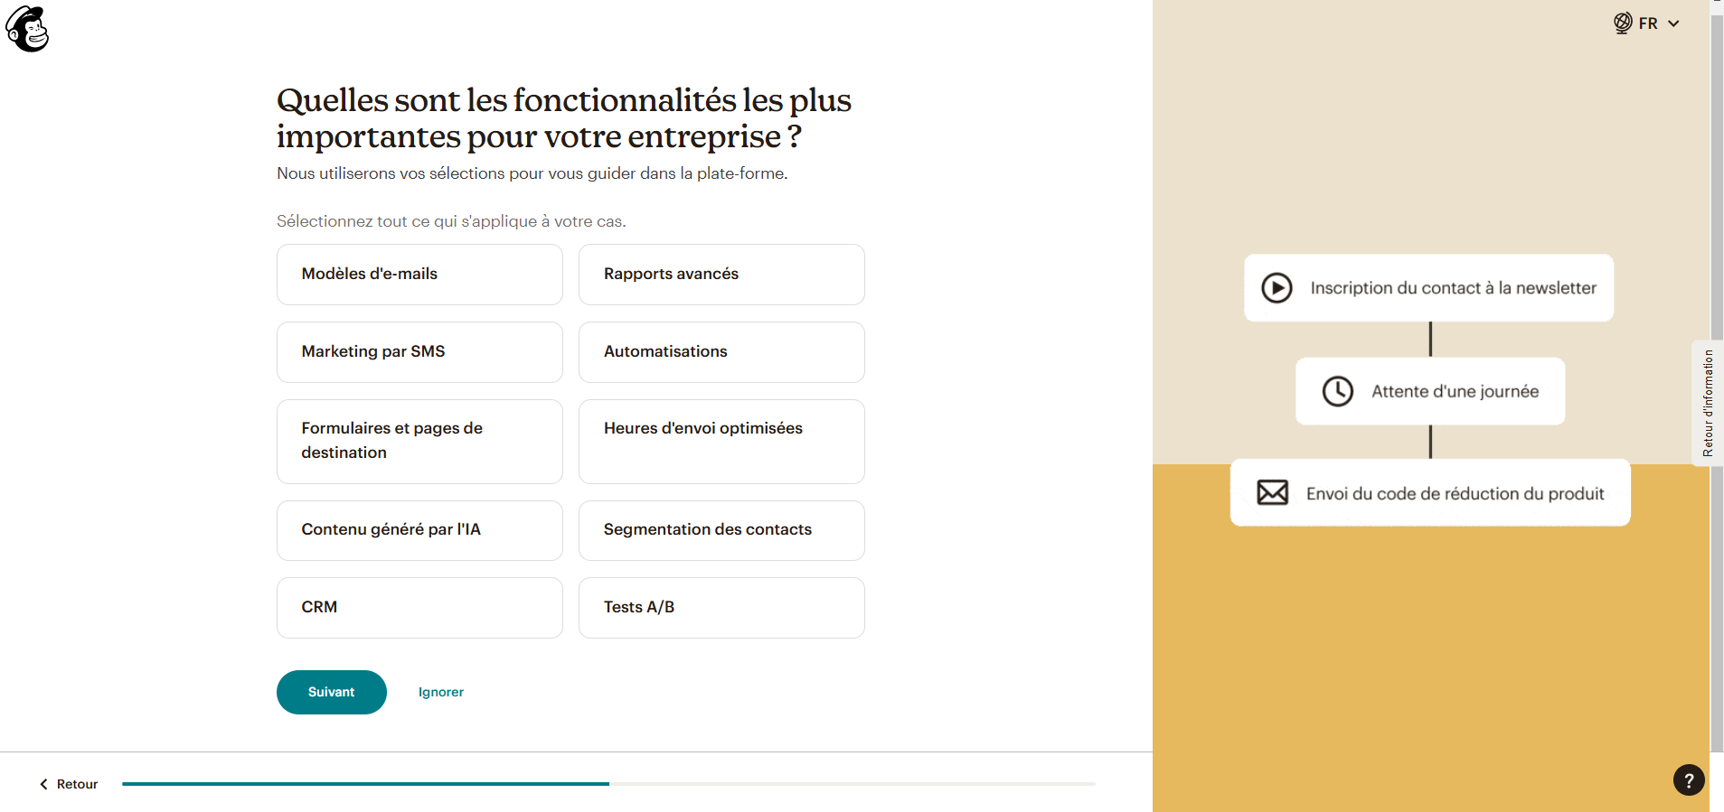Go back with the Retour link

pos(77,784)
